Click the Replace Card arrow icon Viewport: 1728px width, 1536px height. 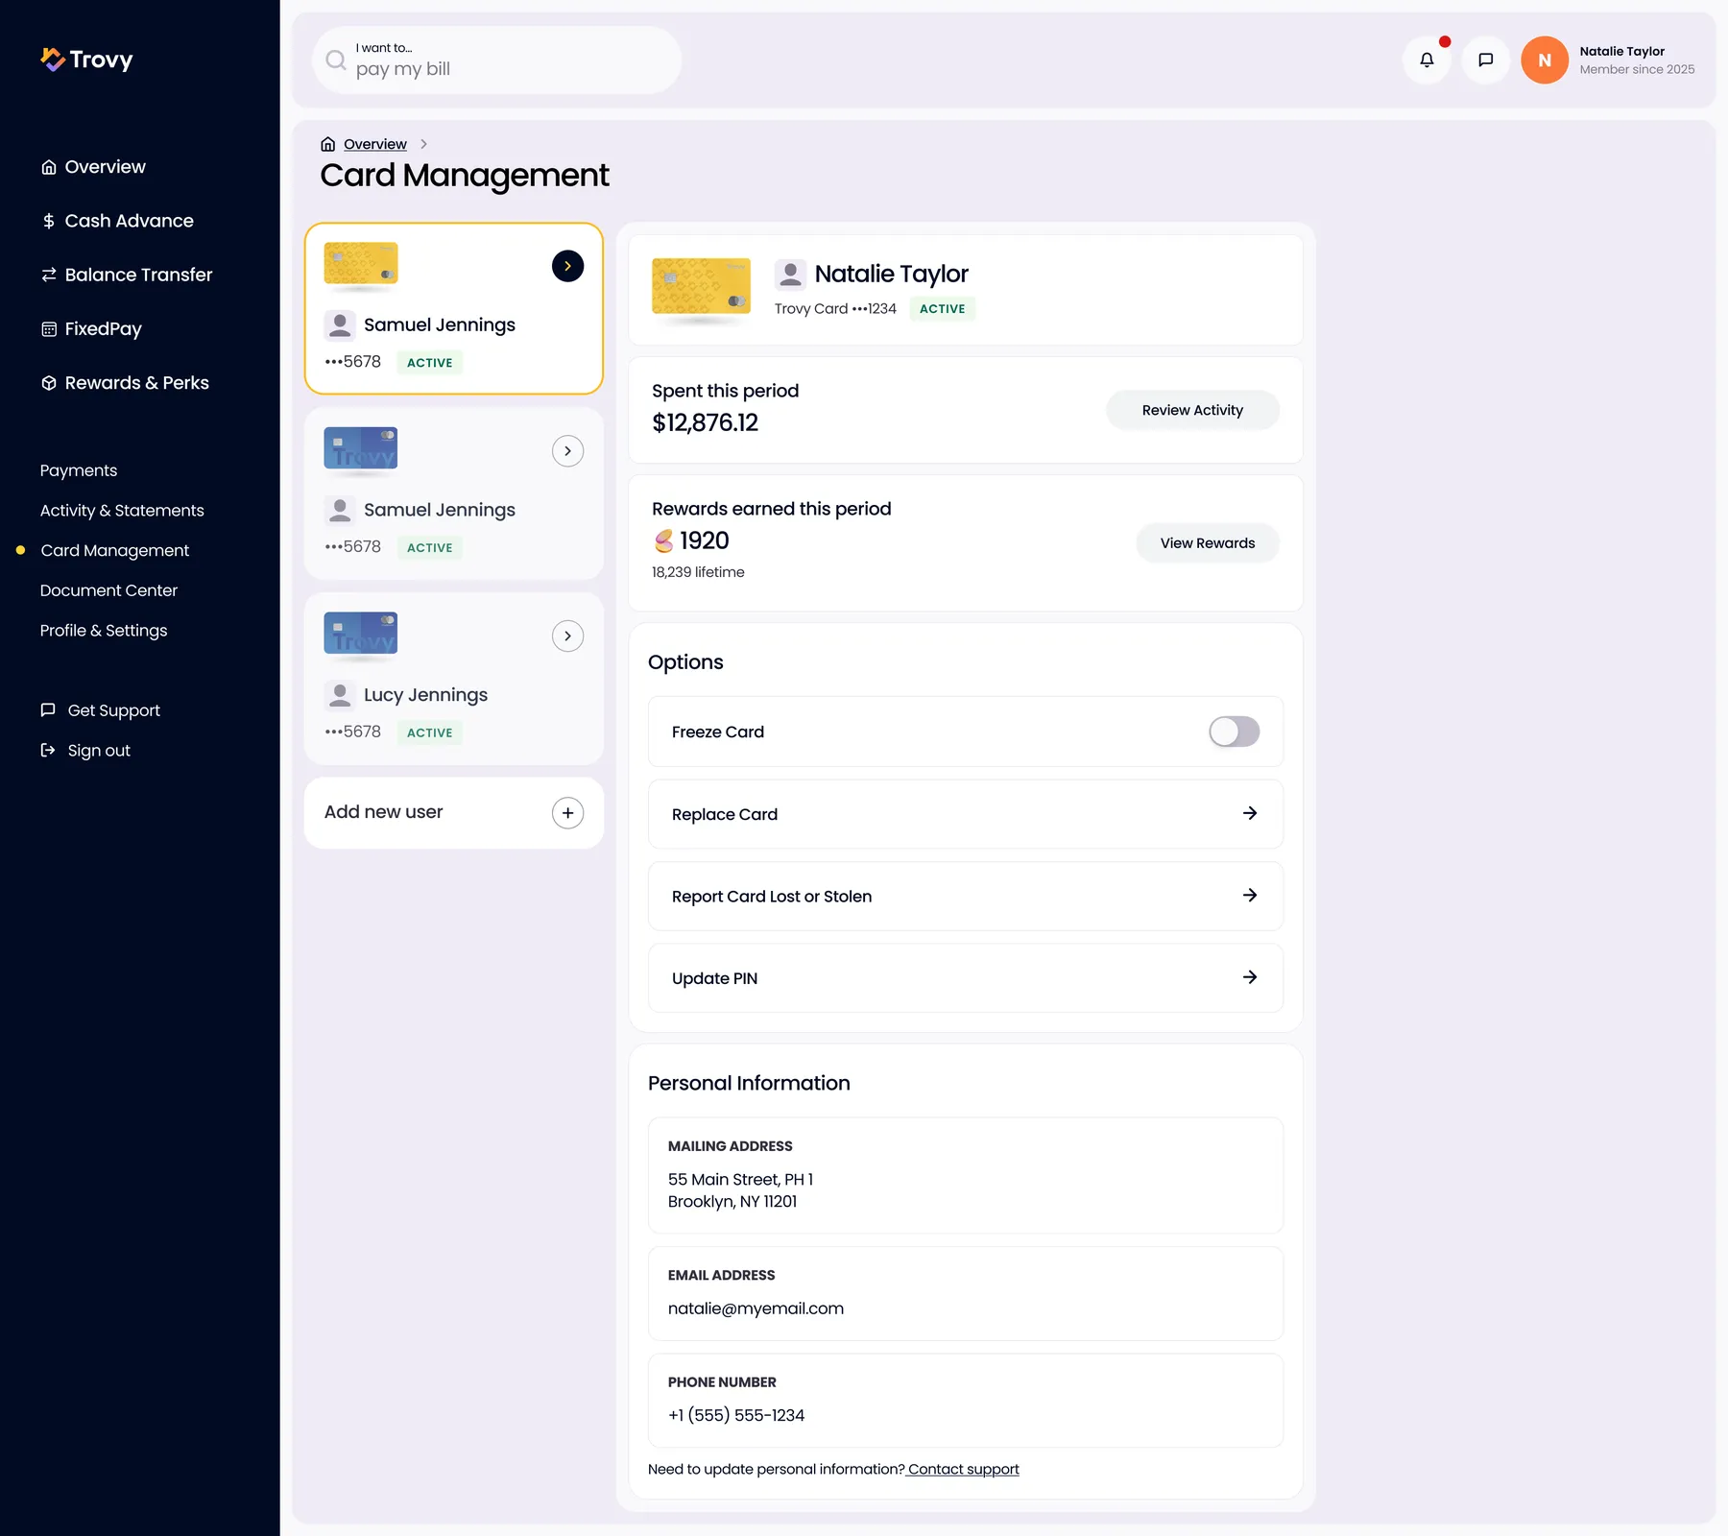pos(1250,813)
